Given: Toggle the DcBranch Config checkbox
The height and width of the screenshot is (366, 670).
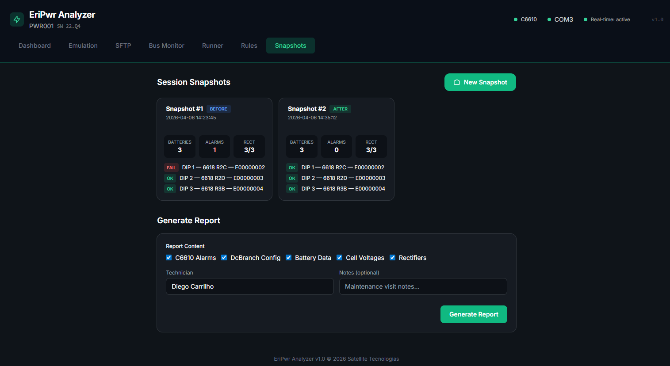Looking at the screenshot, I should pos(224,258).
